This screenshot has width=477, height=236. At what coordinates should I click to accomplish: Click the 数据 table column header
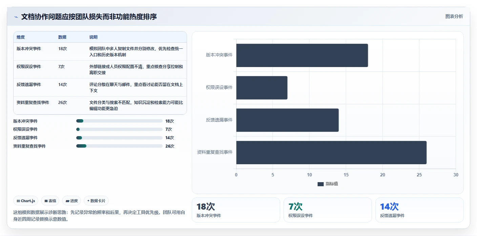click(62, 37)
